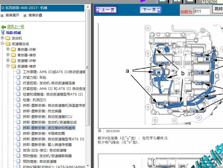
Task: Click the 离合器-诊断 folder icon
Action: point(13,49)
